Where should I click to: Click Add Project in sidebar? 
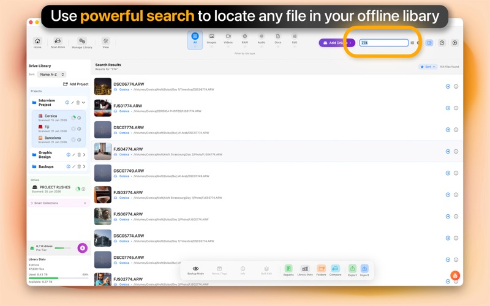tap(75, 84)
